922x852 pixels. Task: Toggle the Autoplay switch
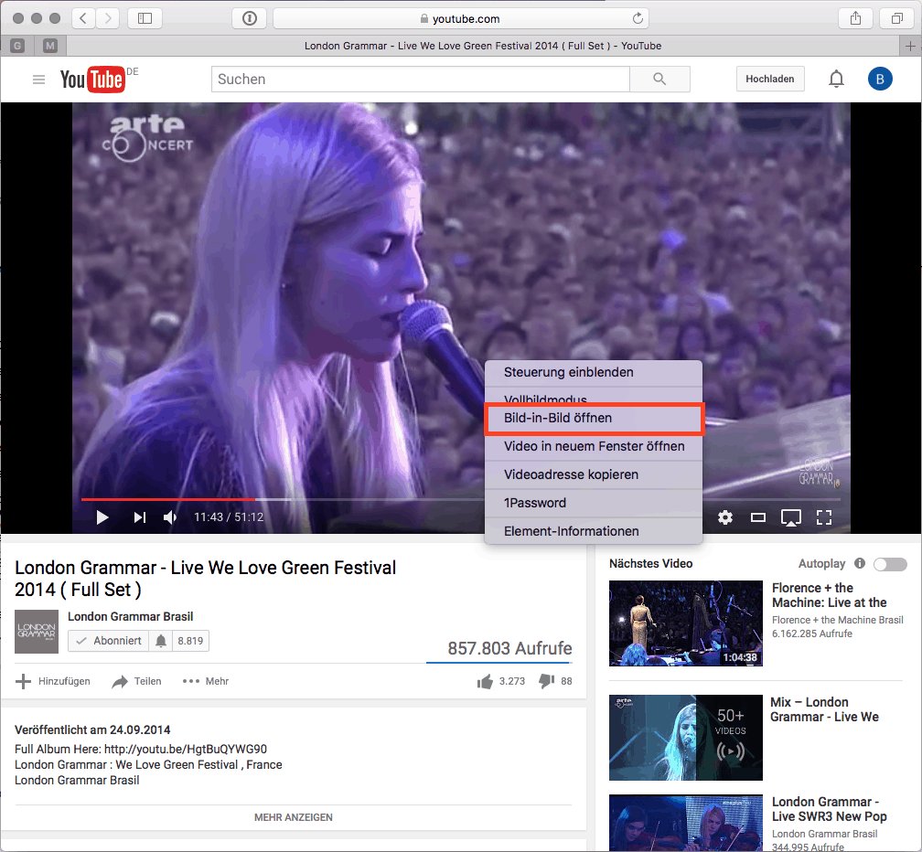(x=890, y=564)
